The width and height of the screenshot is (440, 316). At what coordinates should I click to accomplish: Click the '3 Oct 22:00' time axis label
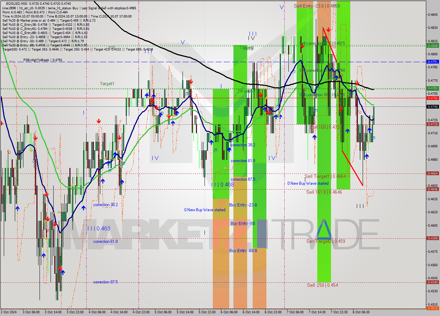[75, 312]
